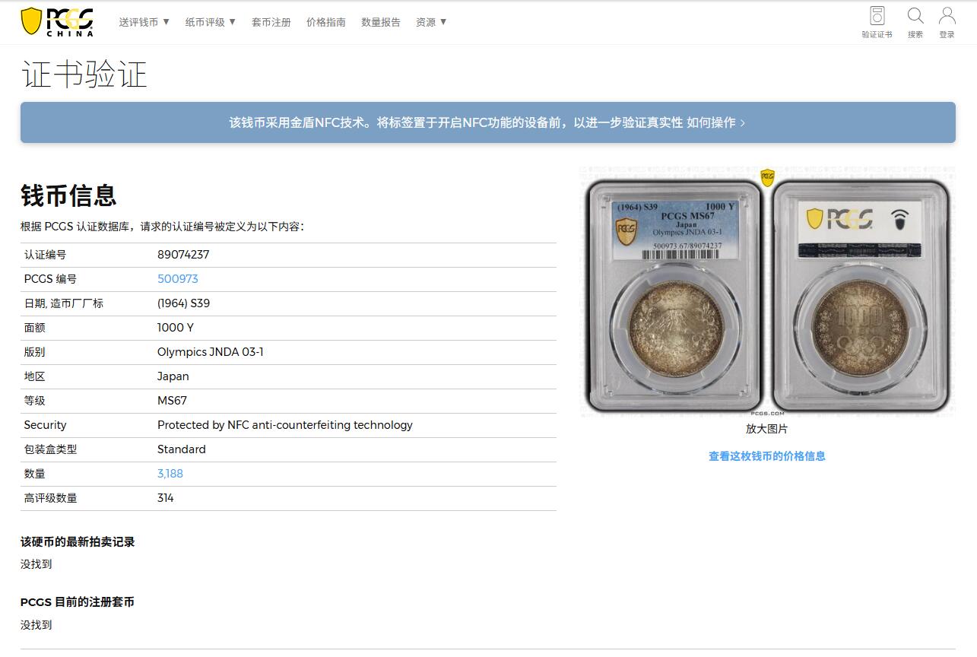Select certification number 89074237 text
This screenshot has height=657, width=977.
coord(183,255)
